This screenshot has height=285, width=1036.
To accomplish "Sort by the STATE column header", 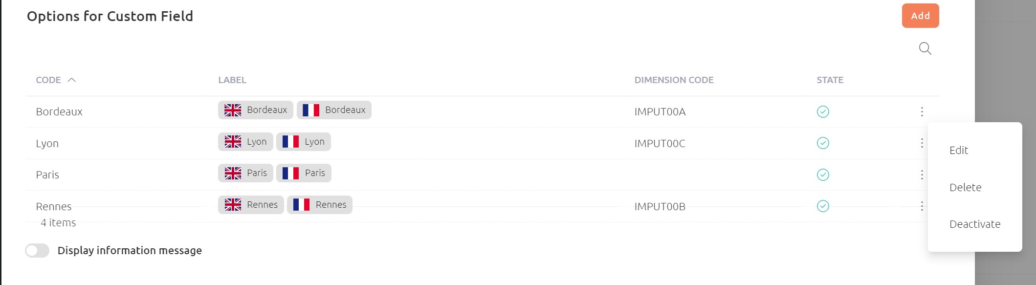I will 830,80.
